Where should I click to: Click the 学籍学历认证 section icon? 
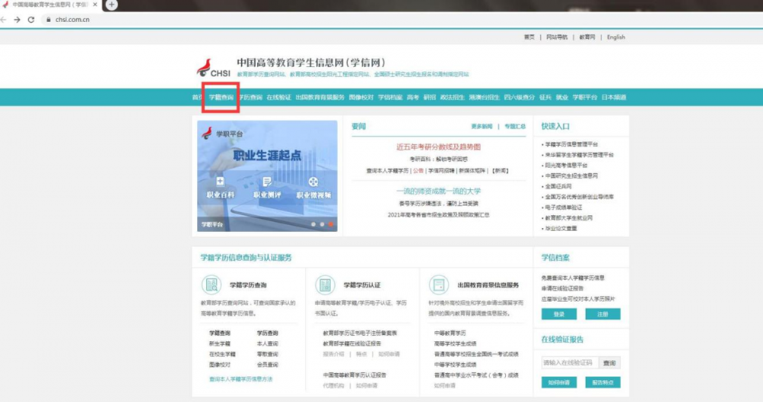click(x=325, y=285)
